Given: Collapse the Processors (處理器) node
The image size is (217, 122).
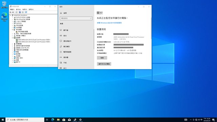Looking at the screenshot, I should point(13,38).
